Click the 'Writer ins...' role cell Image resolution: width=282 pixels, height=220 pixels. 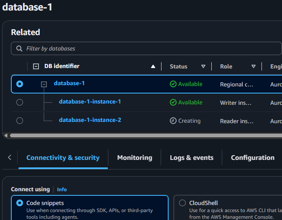coord(236,103)
